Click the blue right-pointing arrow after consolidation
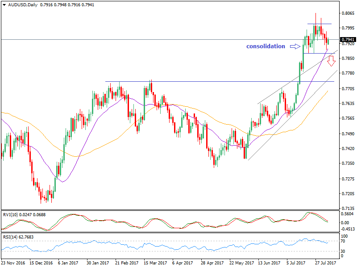This screenshot has height=268, width=357. (x=295, y=46)
